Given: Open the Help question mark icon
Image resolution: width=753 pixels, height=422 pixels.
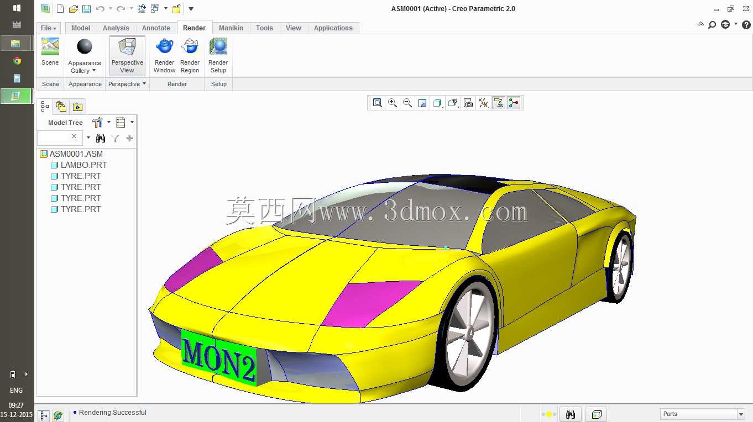Looking at the screenshot, I should 746,25.
